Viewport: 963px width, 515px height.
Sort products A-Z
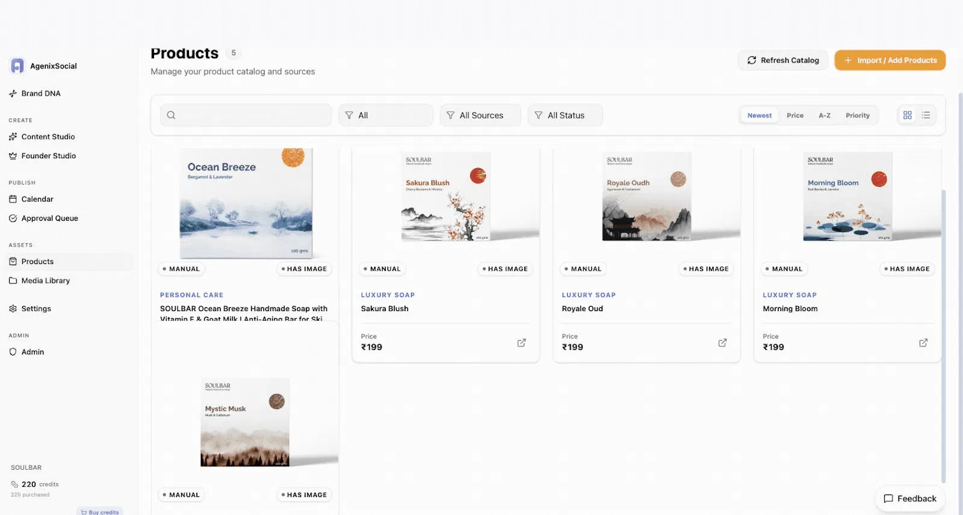coord(825,116)
